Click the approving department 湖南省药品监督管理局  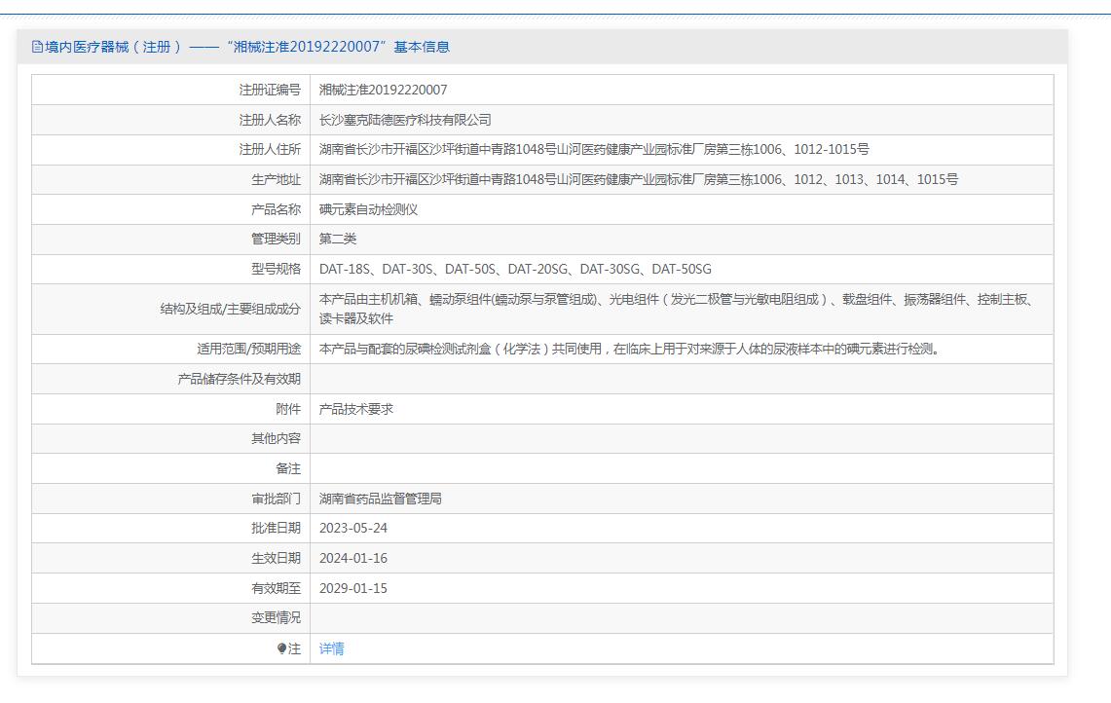(381, 499)
